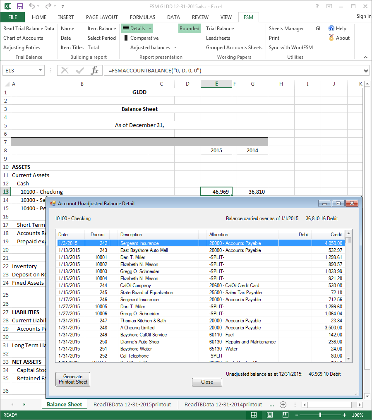Click the Generate Printout Sheet button
372x420 pixels.
pos(73,379)
